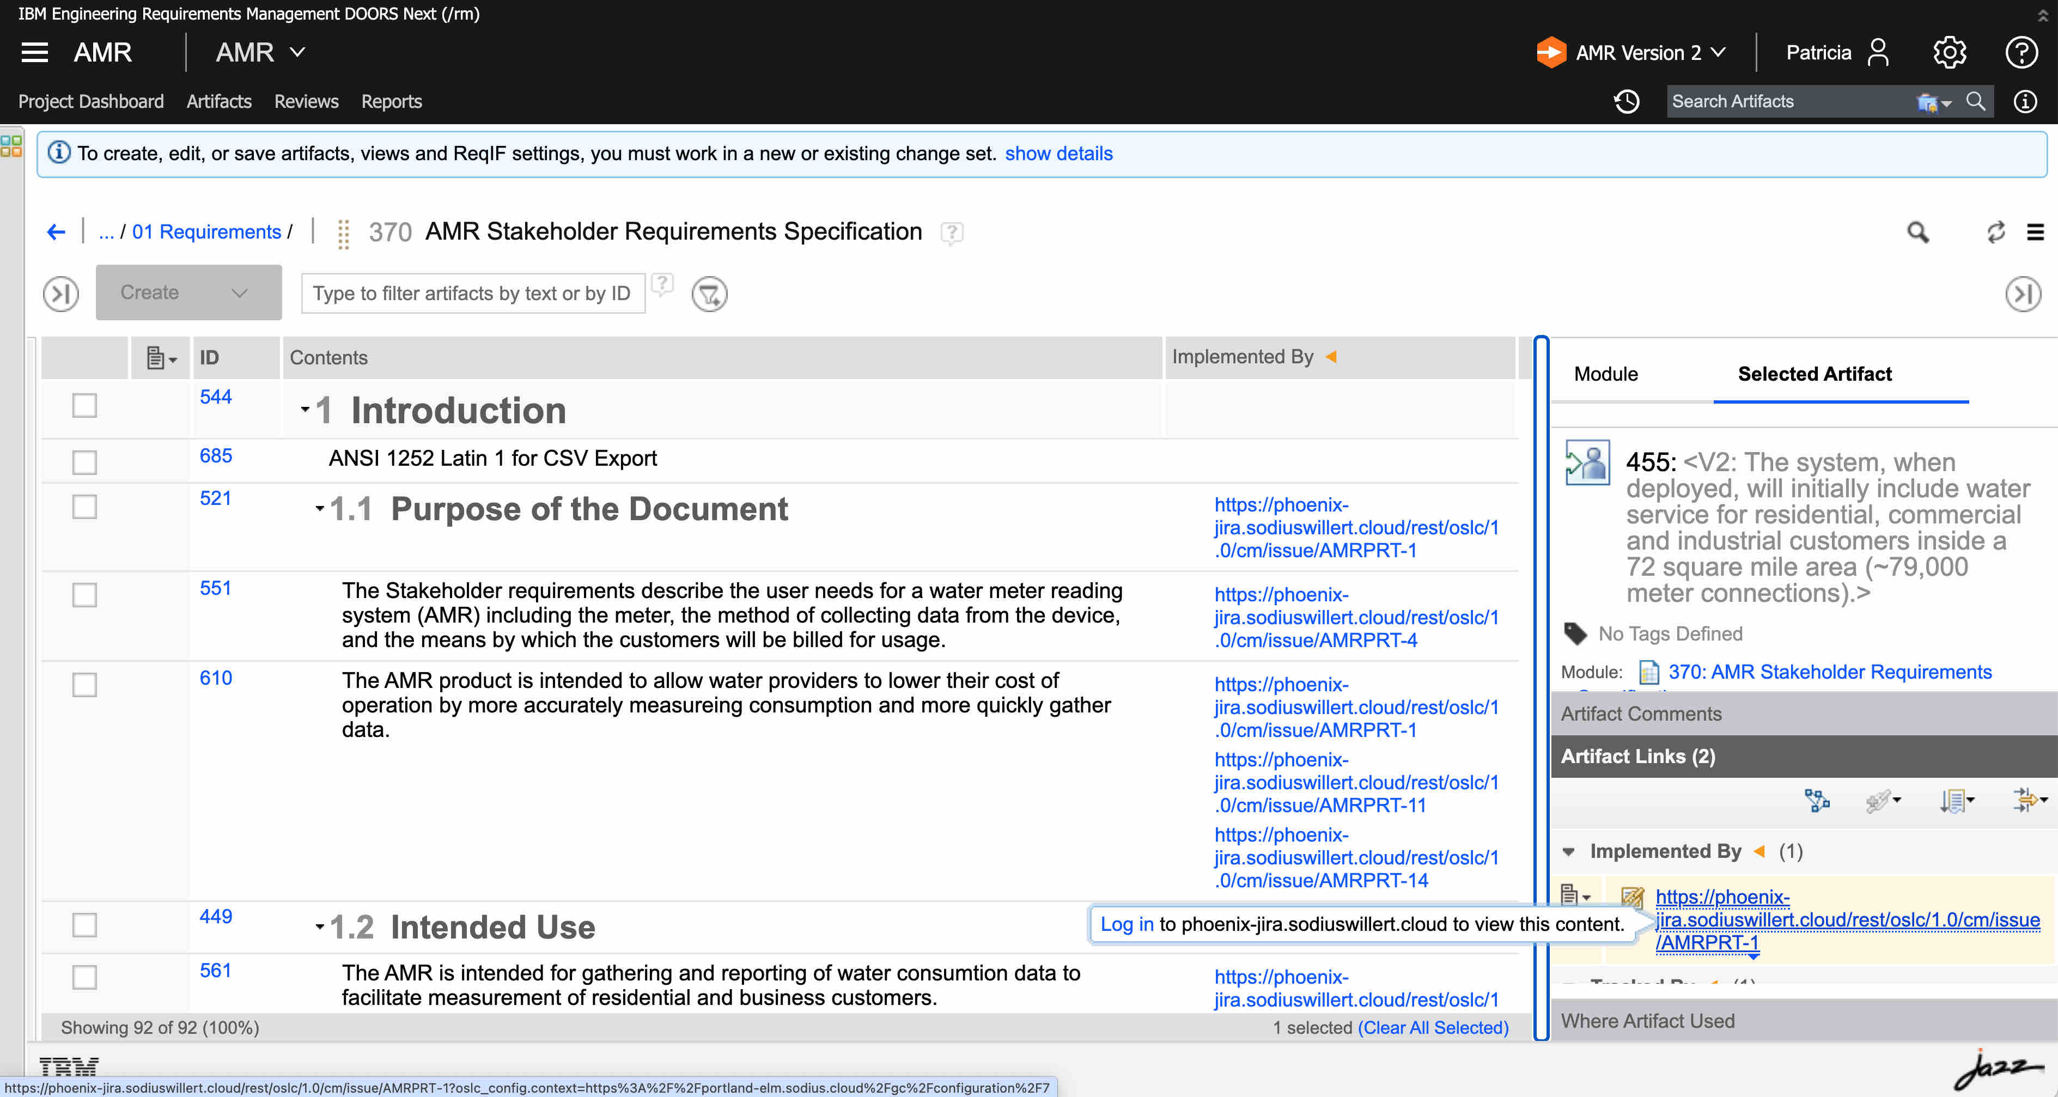Go back using the blue arrow

point(56,231)
